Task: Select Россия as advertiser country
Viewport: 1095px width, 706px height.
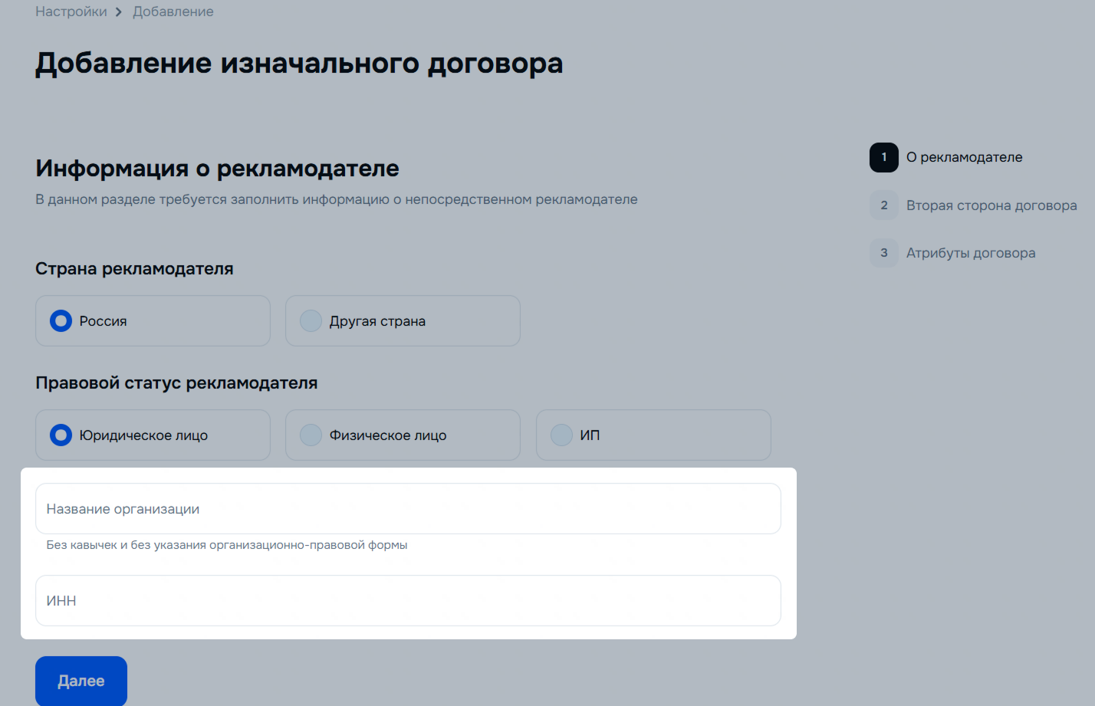Action: [61, 321]
